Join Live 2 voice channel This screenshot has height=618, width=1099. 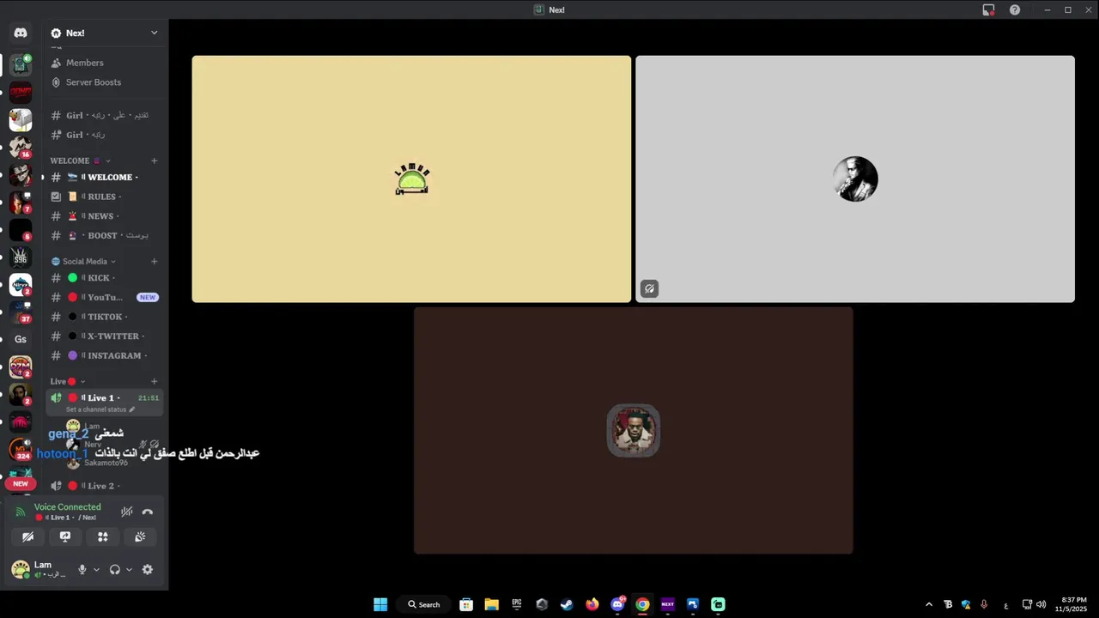click(x=104, y=486)
